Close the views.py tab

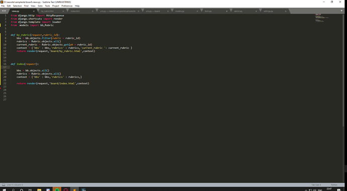tap(34, 11)
